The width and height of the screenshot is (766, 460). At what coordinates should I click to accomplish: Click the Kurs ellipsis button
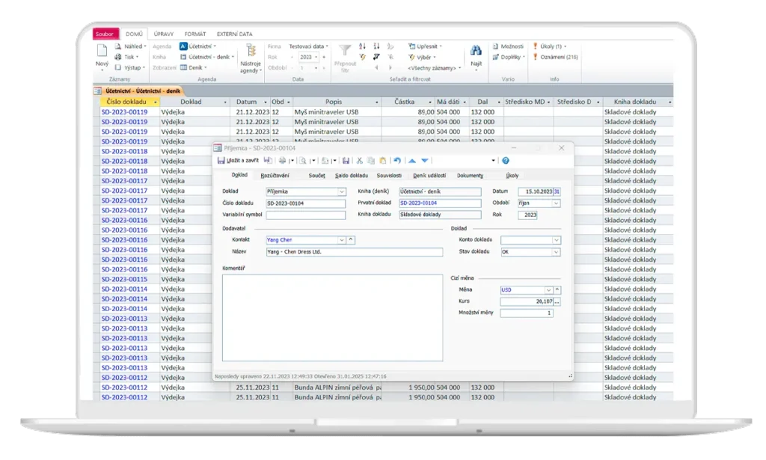coord(557,301)
